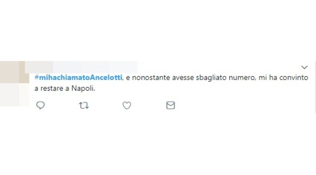Click the word "numero" in the tweet
Viewport: 316px width, 175px height.
coord(242,77)
